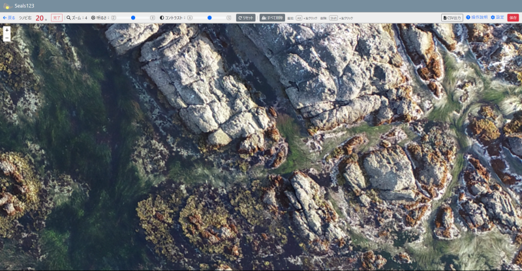
Task: Click the Alt key hint badge
Action: tap(299, 18)
